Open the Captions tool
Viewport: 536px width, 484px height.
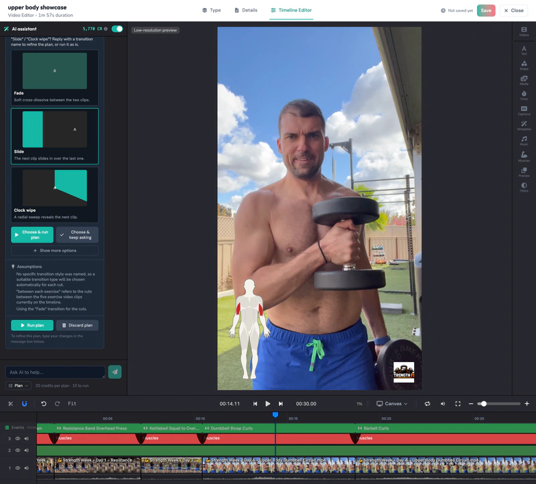[524, 111]
